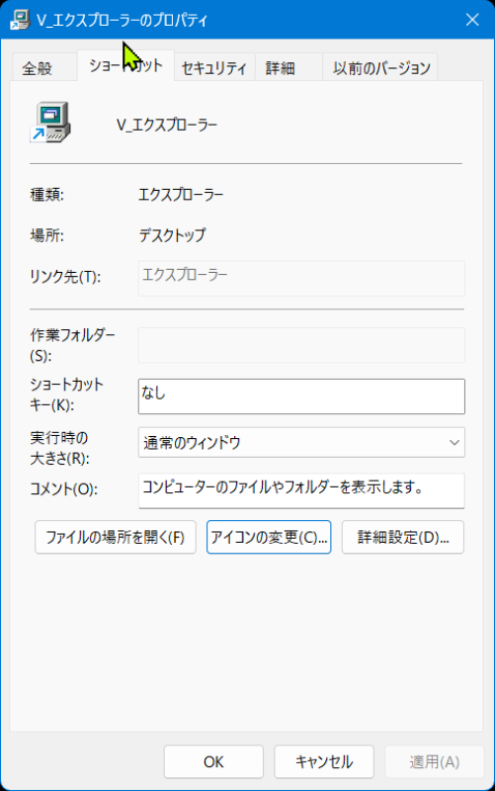Open 詳細設定 options

point(403,537)
